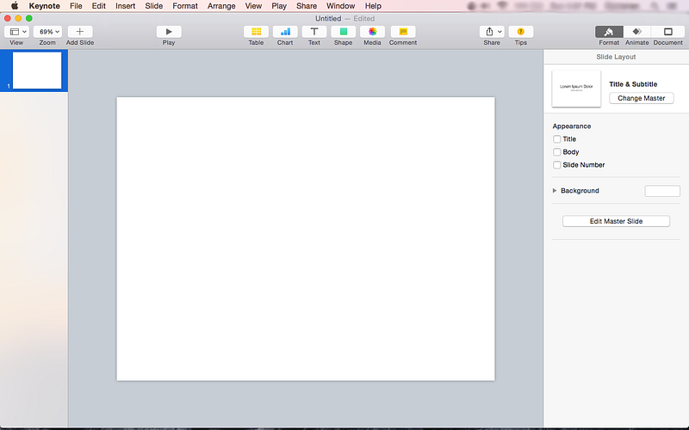
Task: Open the Zoom percentage dropdown
Action: point(47,32)
